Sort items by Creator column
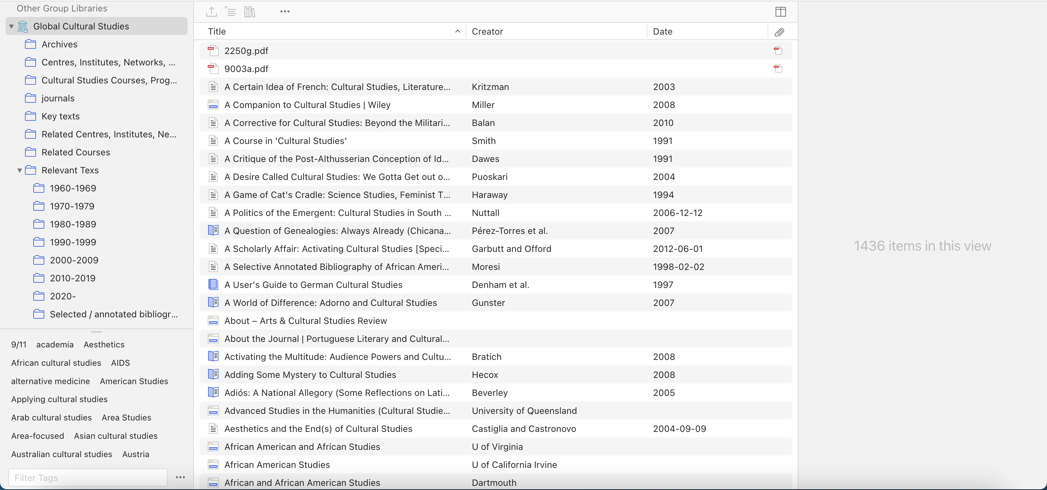Viewport: 1047px width, 490px height. (487, 32)
